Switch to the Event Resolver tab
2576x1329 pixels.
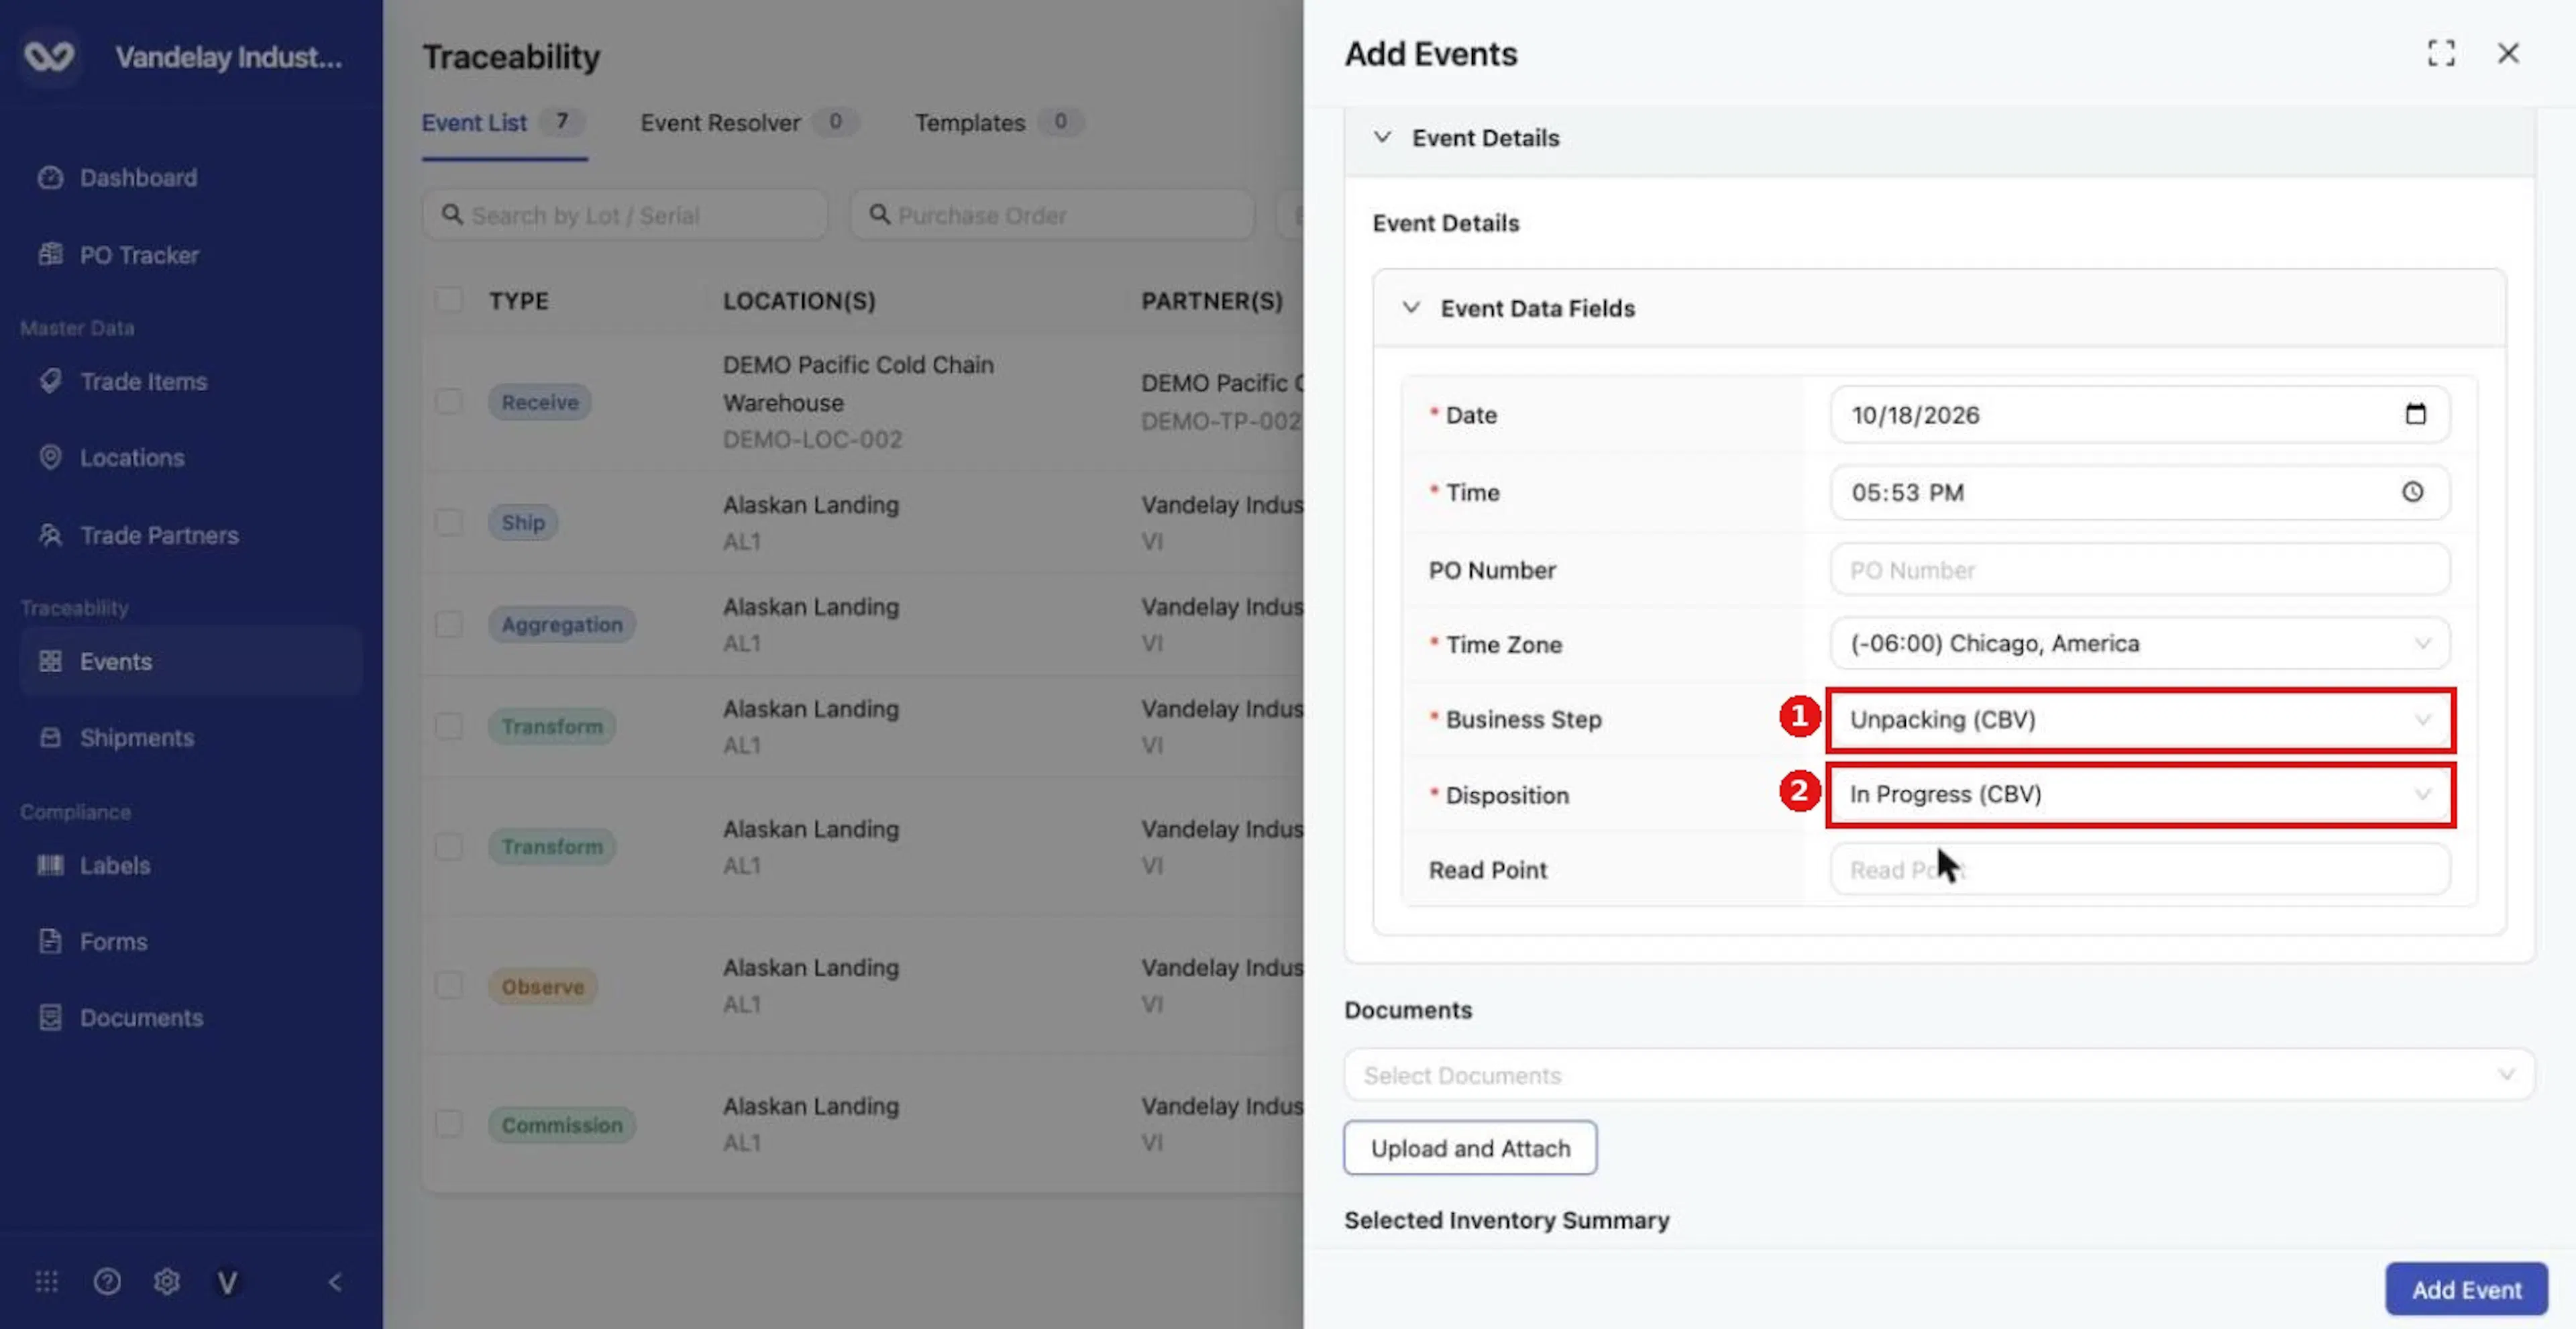tap(749, 123)
